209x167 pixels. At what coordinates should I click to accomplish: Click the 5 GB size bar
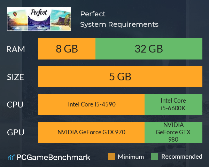pos(120,77)
